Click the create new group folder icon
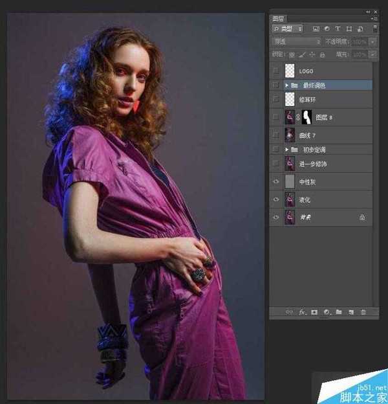 tap(339, 312)
